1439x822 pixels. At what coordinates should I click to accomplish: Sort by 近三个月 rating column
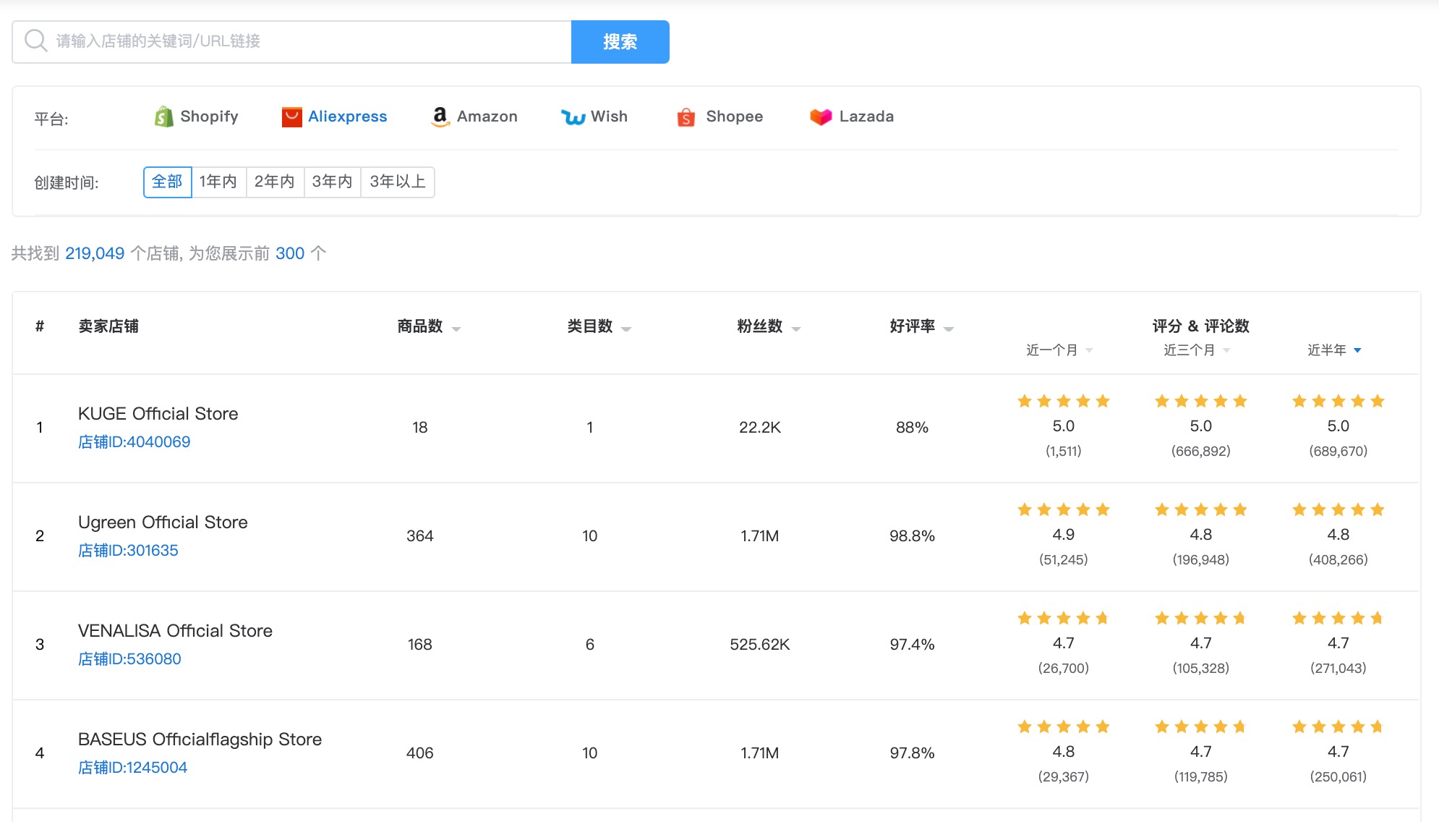[x=1197, y=350]
